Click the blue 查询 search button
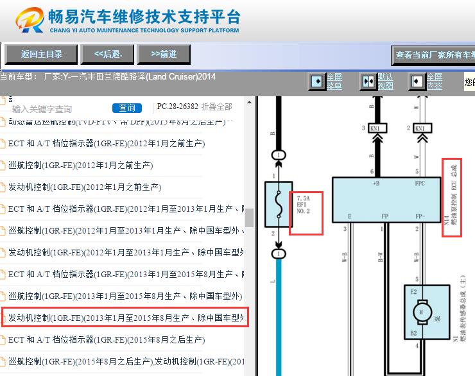The image size is (475, 376). click(127, 108)
